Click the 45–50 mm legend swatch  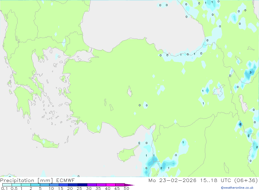(x=120, y=185)
